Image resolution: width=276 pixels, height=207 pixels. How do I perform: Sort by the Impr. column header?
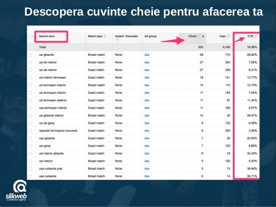(223, 36)
